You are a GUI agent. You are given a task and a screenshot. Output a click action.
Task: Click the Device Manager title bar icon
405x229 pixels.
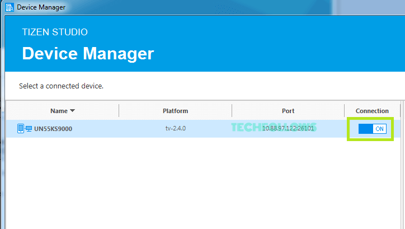(x=10, y=7)
